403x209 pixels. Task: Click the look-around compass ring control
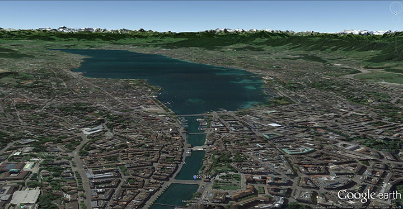click(396, 8)
